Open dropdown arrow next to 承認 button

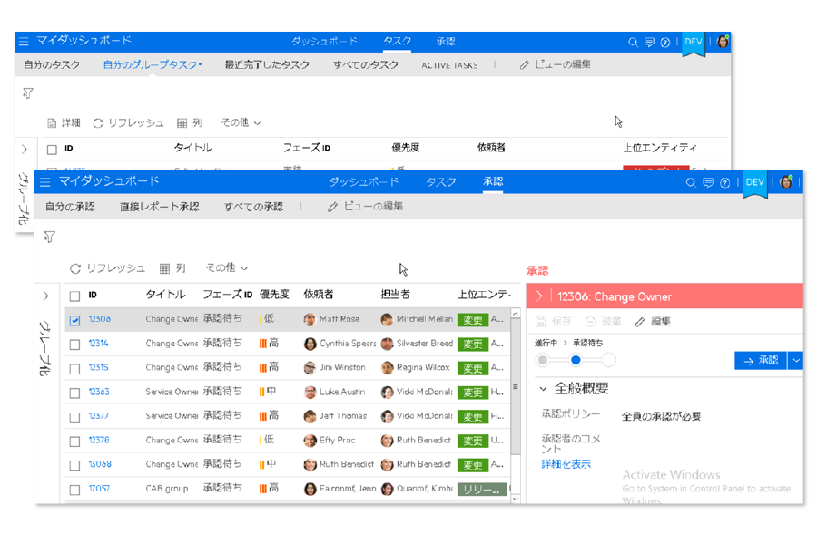(795, 360)
